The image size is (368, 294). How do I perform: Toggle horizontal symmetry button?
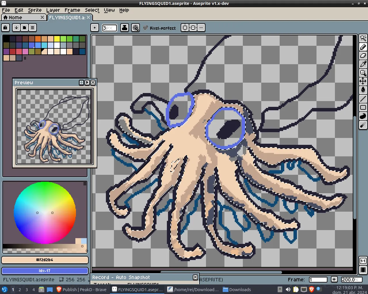click(185, 28)
